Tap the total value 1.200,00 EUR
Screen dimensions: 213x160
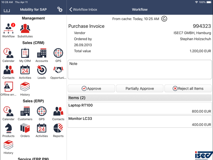(200, 51)
